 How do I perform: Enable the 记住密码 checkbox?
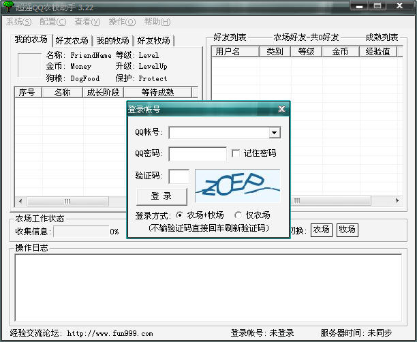coord(236,153)
